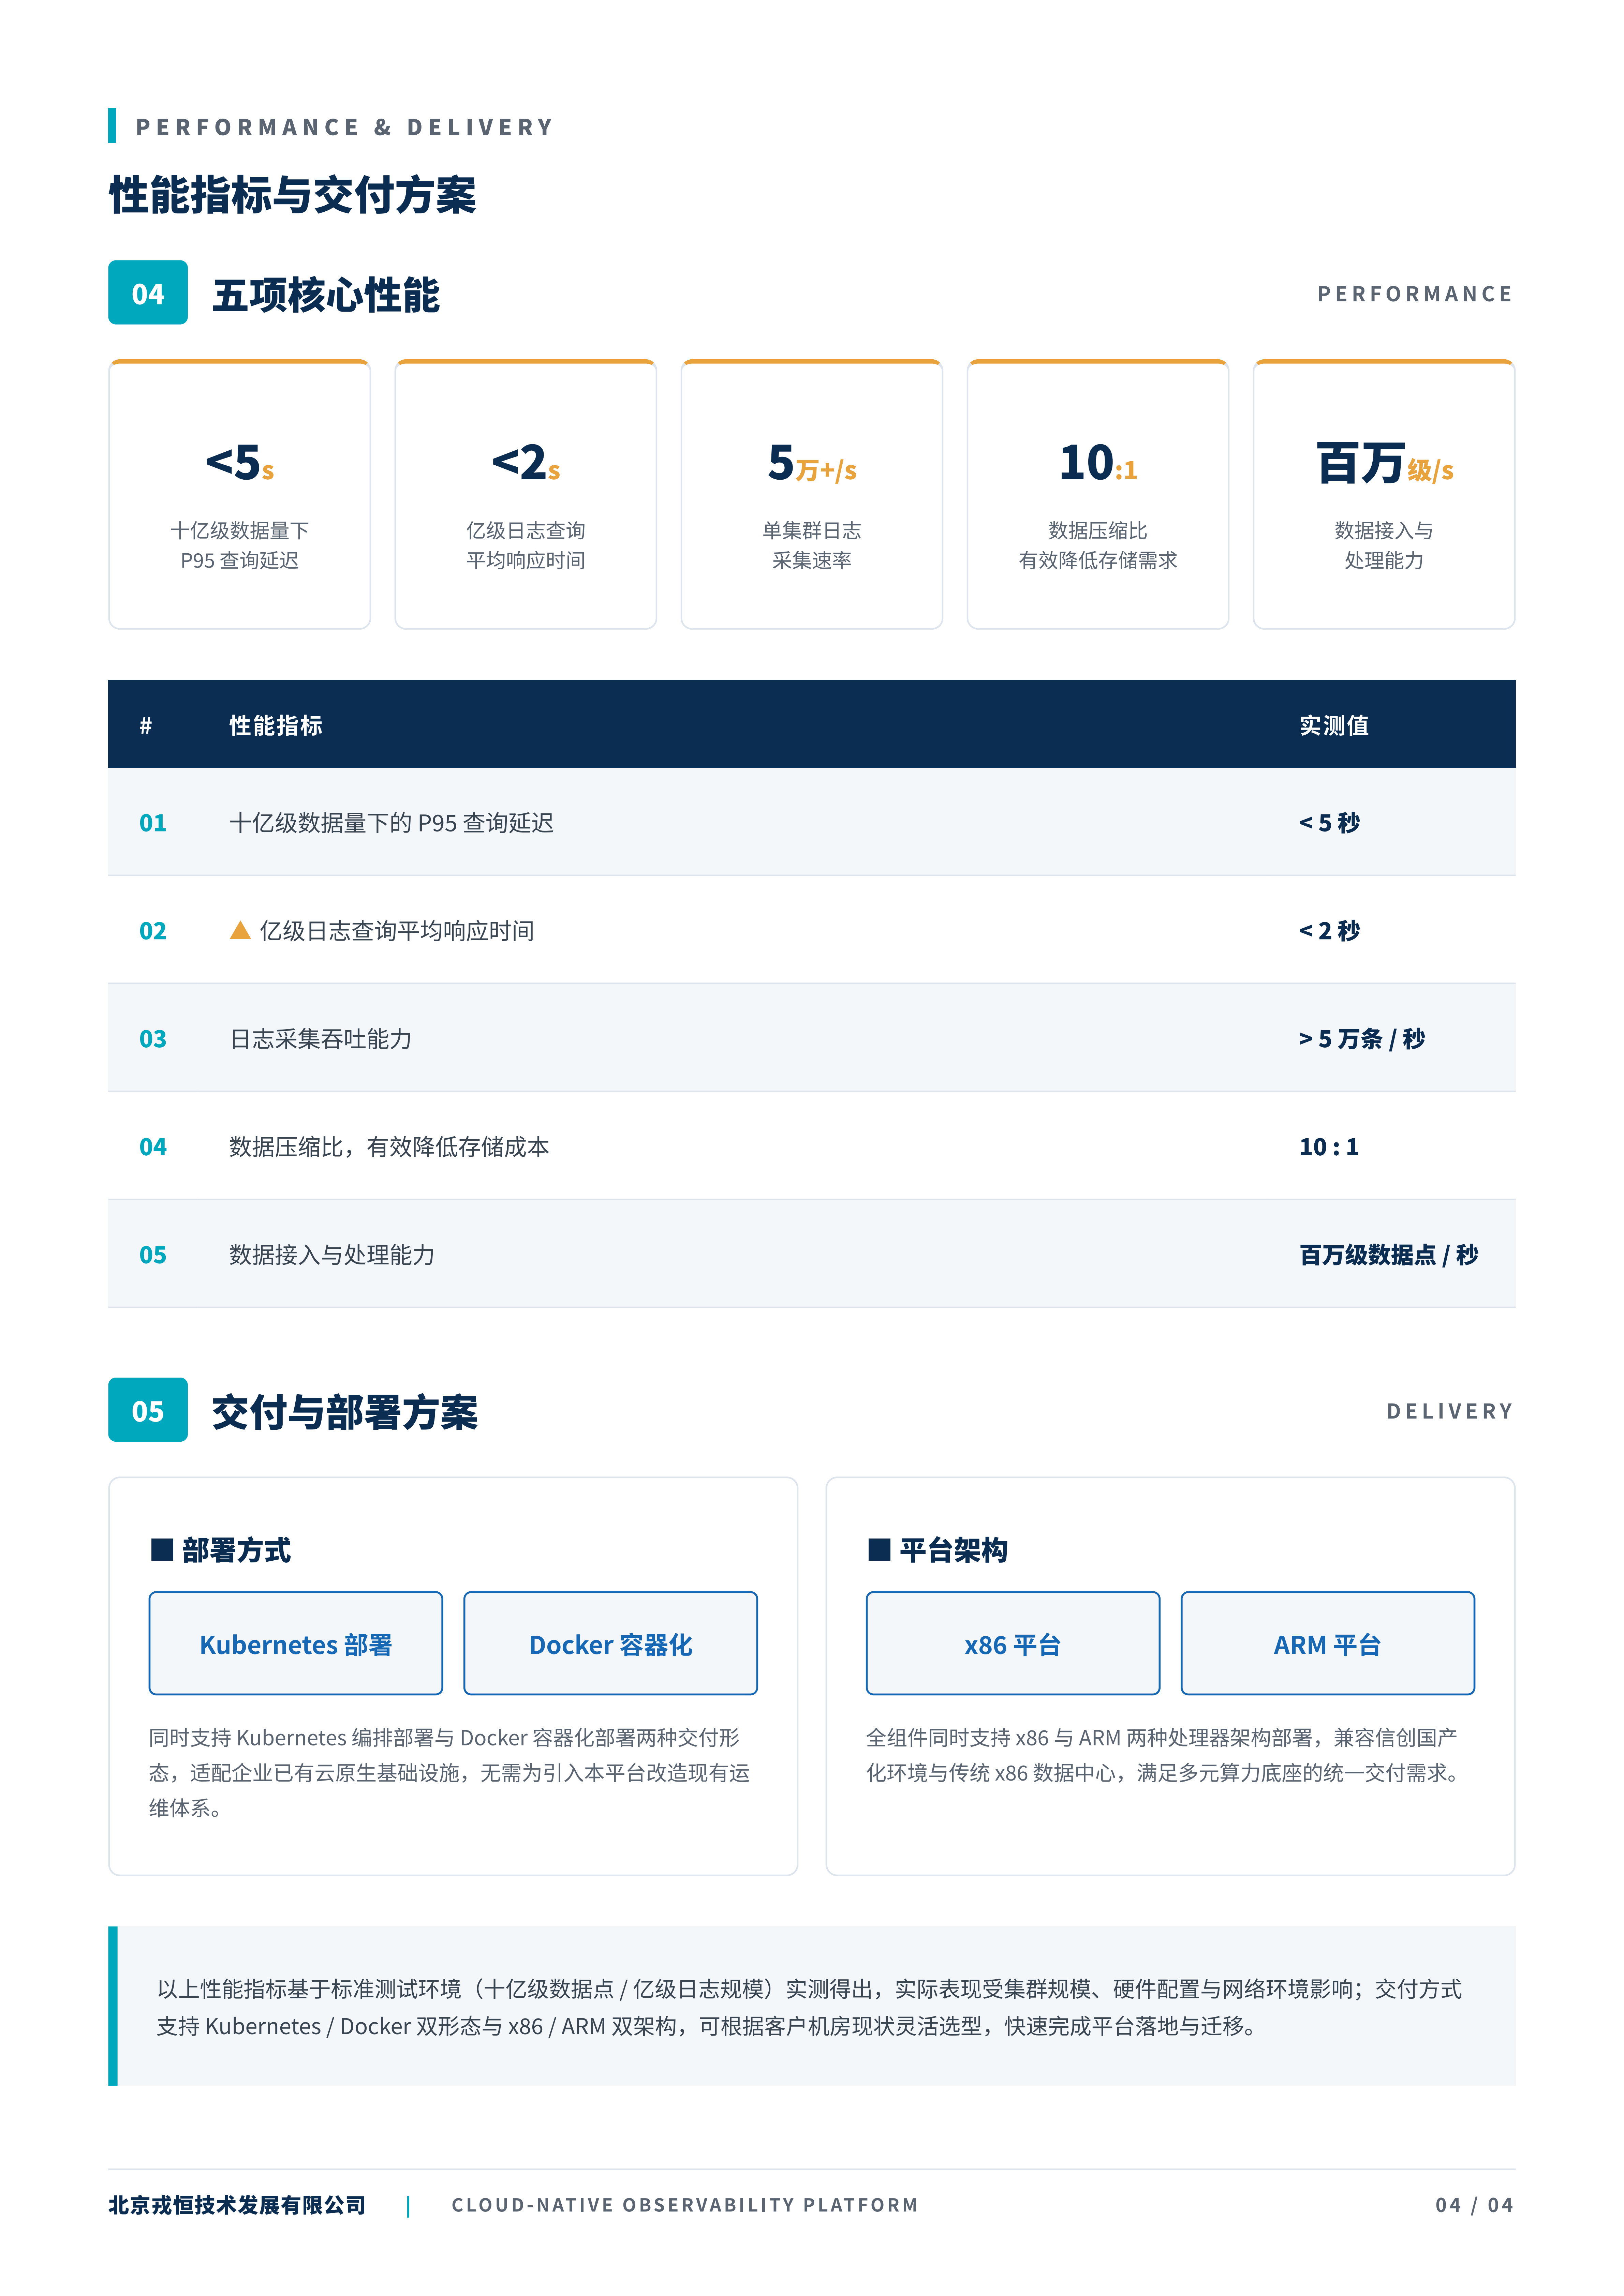The height and width of the screenshot is (2296, 1624).
Task: Select the ARM 平台 box
Action: [x=1328, y=1643]
